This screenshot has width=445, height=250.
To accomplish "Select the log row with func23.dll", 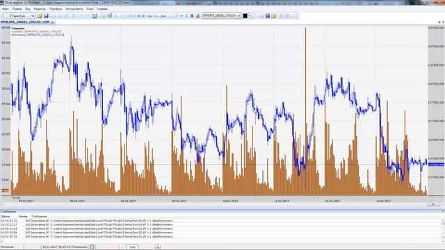I will click(221, 228).
